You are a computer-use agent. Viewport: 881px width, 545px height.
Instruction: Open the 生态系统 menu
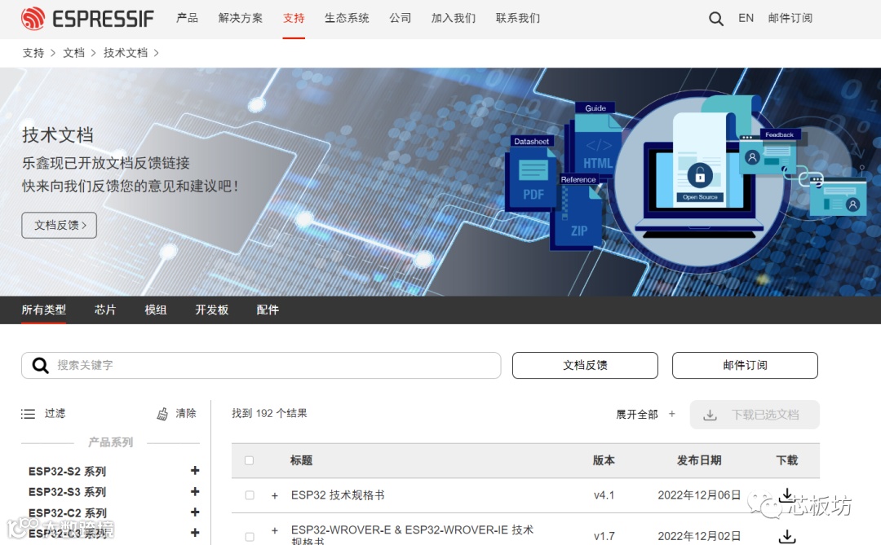[x=347, y=18]
